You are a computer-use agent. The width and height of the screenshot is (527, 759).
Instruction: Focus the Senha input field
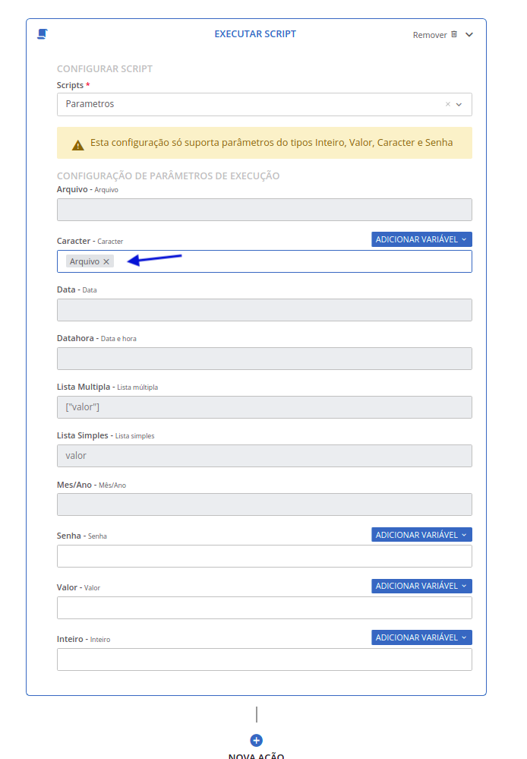click(264, 556)
